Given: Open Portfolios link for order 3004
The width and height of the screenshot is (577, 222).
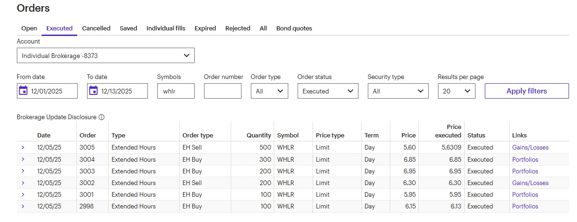Looking at the screenshot, I should (x=525, y=159).
